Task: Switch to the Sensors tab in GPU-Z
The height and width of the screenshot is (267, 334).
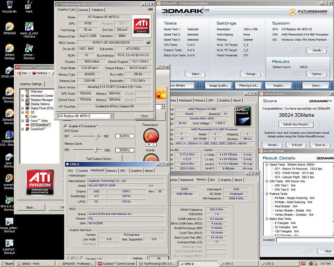Action: [x=83, y=10]
